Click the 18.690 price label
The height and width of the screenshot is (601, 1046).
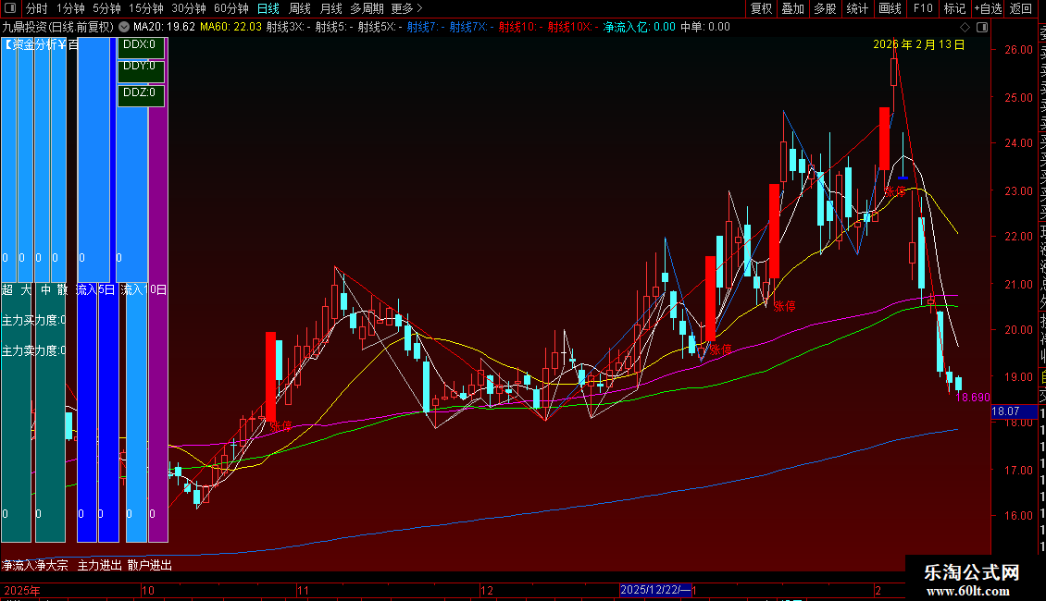(x=973, y=398)
